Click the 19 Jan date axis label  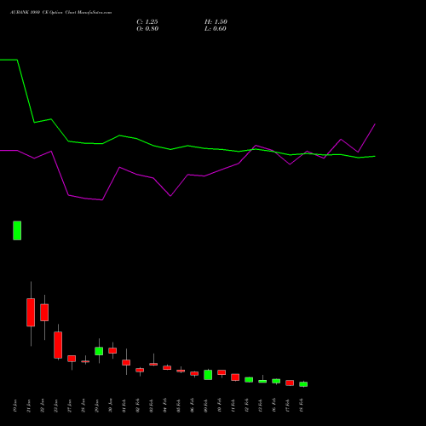(x=15, y=406)
